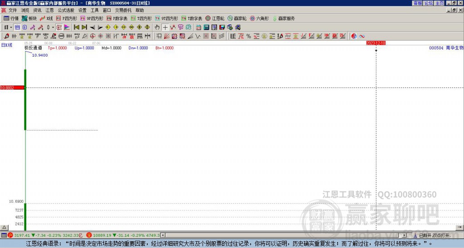464x248 pixels.
Task: Click the yin-yang taiji icon
Action: [354, 36]
